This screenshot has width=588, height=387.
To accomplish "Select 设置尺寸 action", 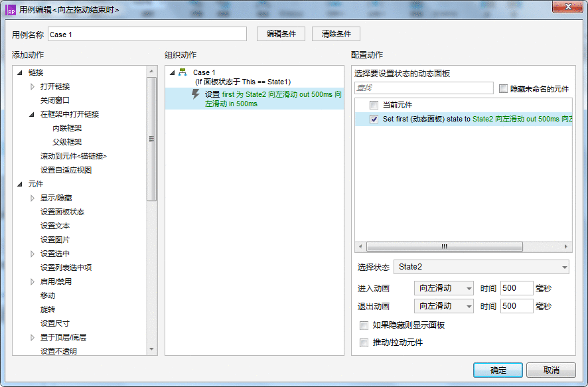I will 55,323.
